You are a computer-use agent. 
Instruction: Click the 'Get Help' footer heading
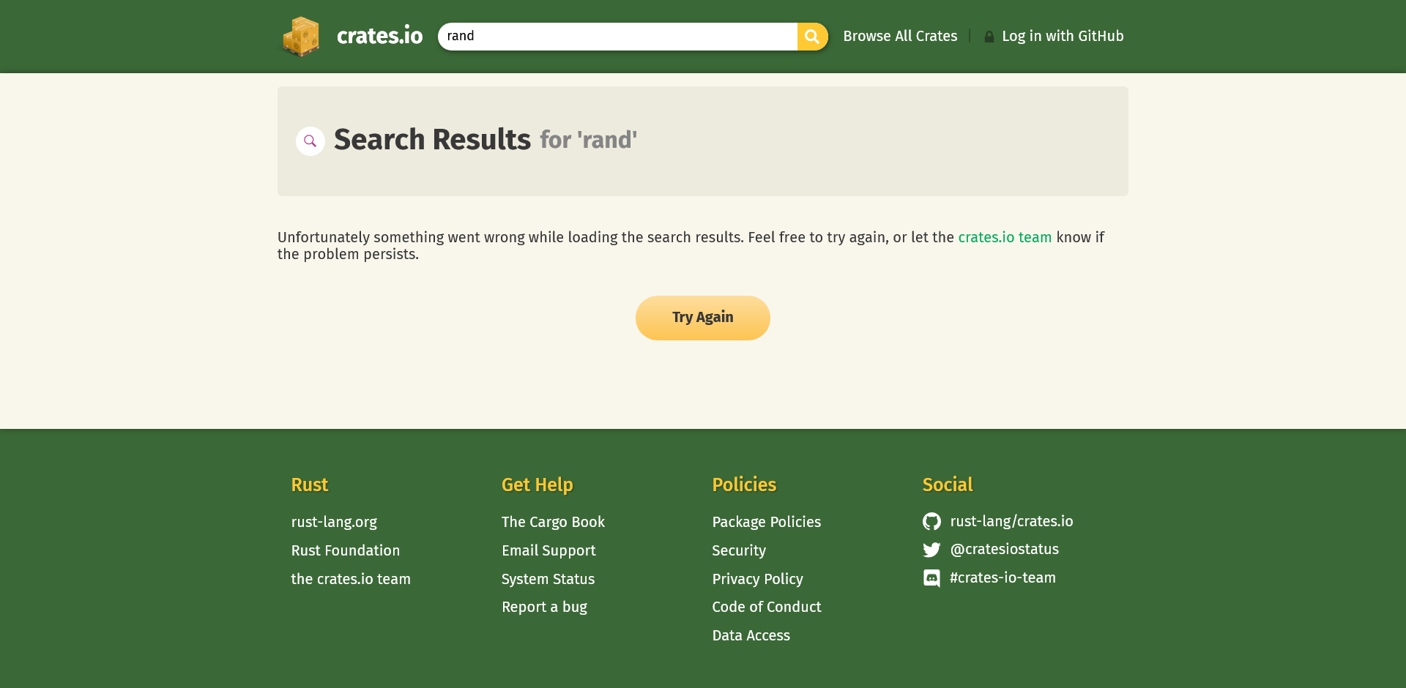538,485
